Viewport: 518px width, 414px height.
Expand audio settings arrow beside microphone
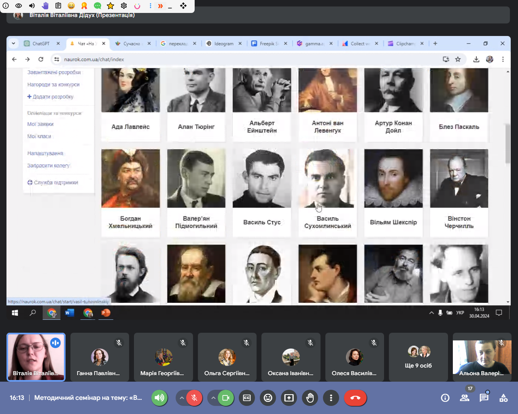tap(182, 398)
